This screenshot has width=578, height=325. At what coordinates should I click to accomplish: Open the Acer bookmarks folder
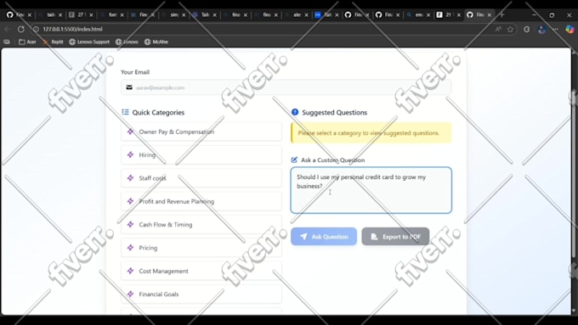(x=27, y=42)
